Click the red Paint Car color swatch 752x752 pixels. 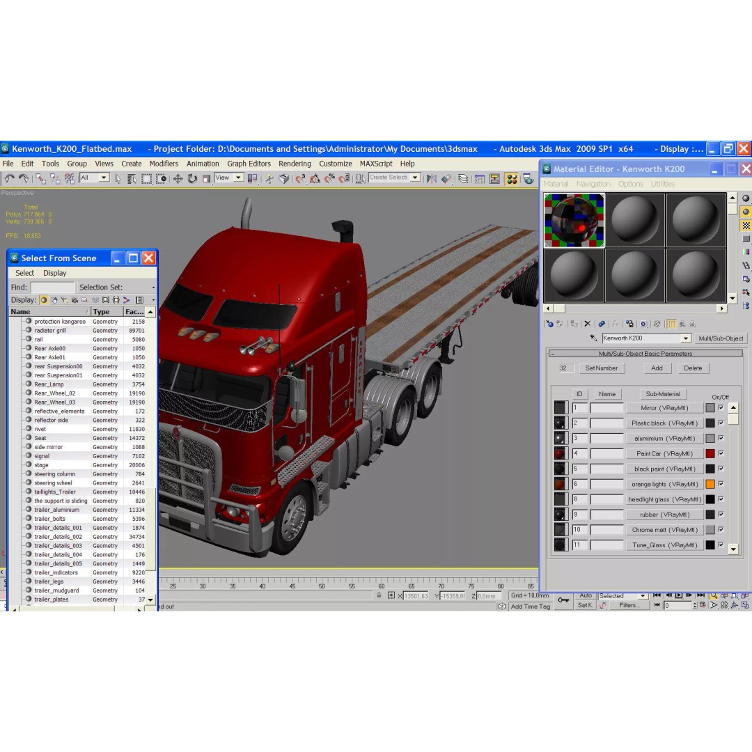tap(710, 453)
